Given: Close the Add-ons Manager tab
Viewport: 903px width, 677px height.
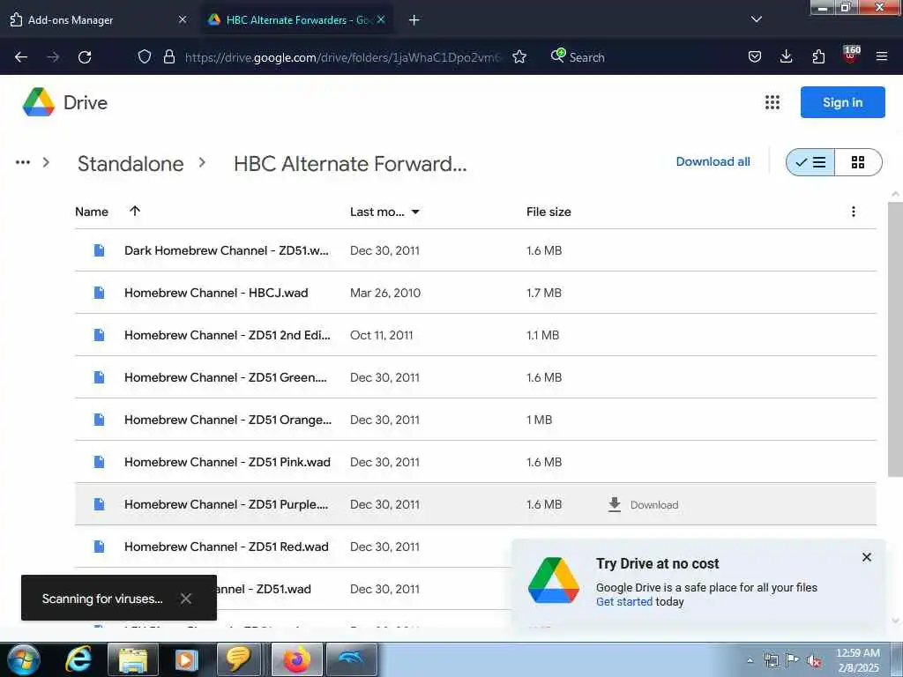Looking at the screenshot, I should tap(183, 19).
